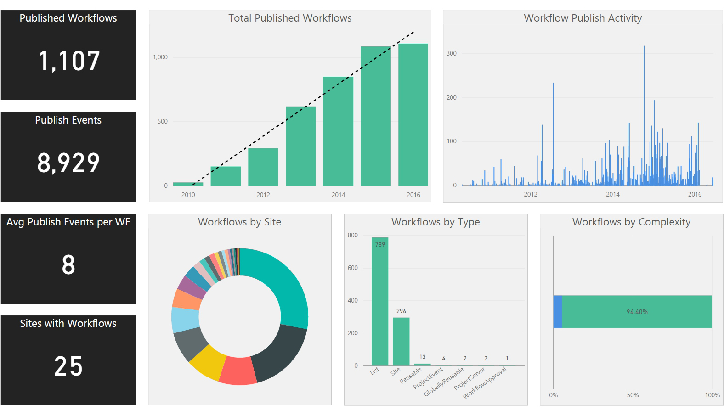Click the Reusable bar labeled 13
The height and width of the screenshot is (416, 724).
(x=422, y=365)
